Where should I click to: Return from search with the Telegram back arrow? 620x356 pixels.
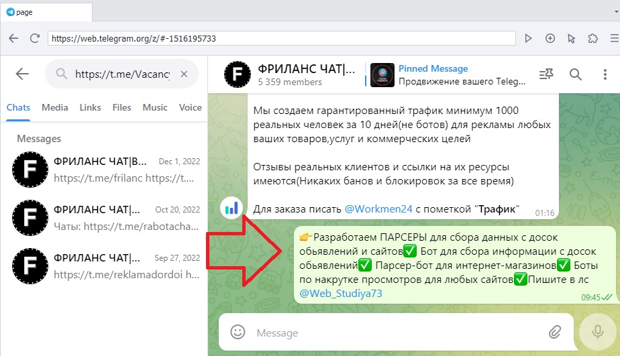[x=22, y=74]
